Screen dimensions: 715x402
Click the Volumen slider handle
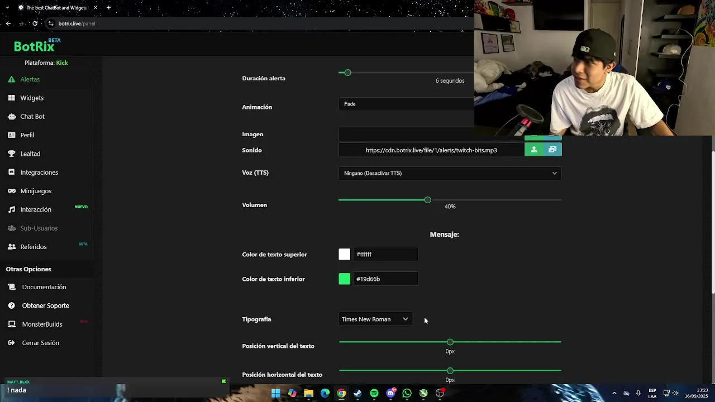tap(427, 200)
